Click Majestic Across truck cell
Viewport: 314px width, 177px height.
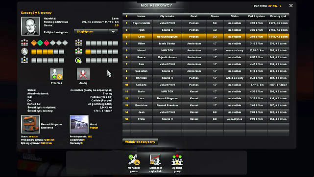(167, 57)
